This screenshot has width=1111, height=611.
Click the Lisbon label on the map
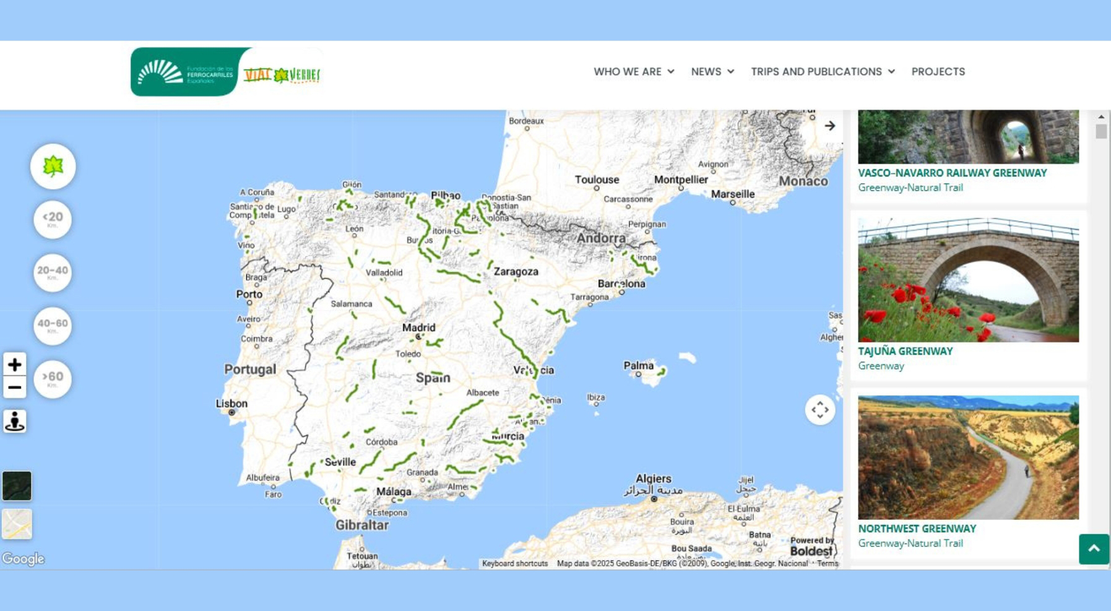click(x=231, y=404)
